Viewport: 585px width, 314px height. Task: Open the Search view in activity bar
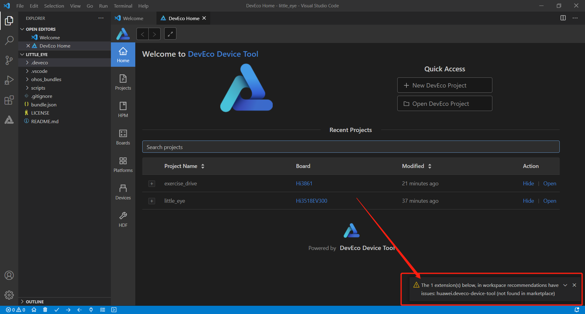tap(9, 40)
